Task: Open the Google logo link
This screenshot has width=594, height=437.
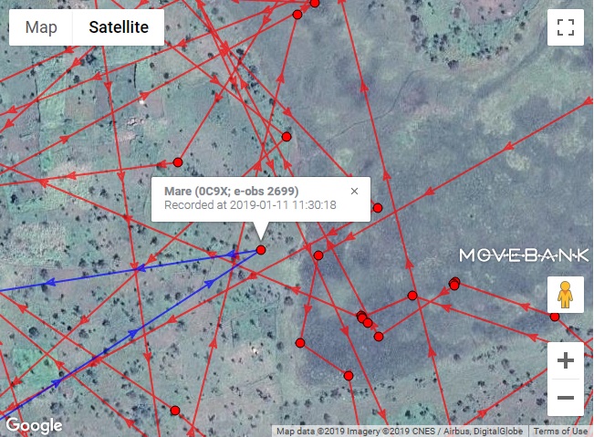Action: [34, 425]
